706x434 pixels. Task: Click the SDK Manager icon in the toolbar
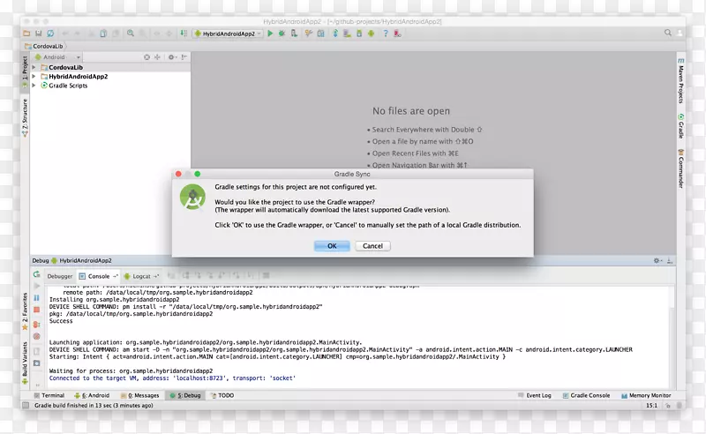(359, 34)
